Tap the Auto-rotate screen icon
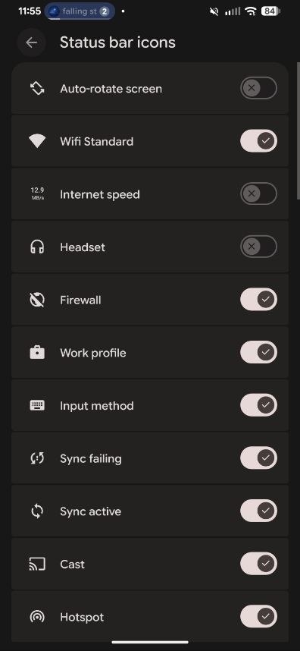Viewport: 300px width, 651px height. coord(37,89)
